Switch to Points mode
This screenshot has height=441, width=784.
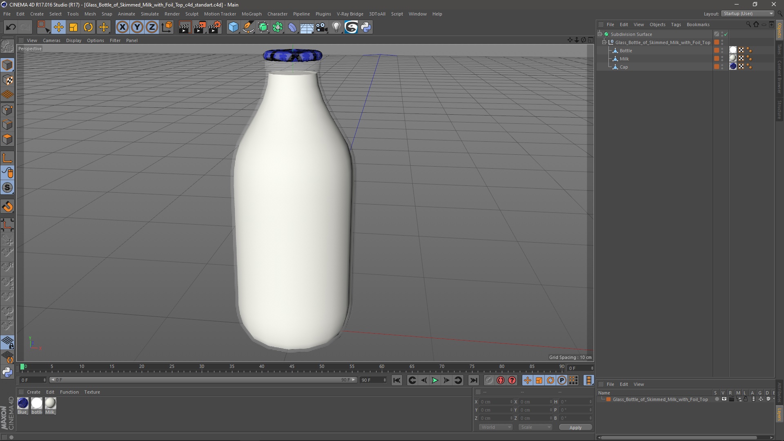click(x=7, y=110)
